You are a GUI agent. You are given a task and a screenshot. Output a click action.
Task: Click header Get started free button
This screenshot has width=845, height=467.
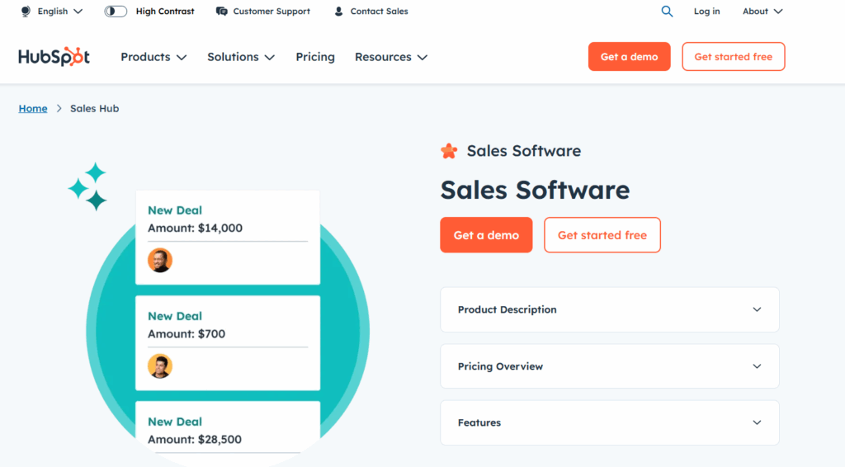pos(733,57)
